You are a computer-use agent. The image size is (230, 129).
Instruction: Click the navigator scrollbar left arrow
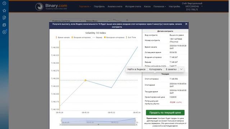click(60, 125)
